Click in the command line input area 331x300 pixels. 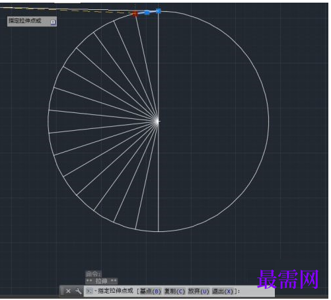pyautogui.click(x=256, y=291)
